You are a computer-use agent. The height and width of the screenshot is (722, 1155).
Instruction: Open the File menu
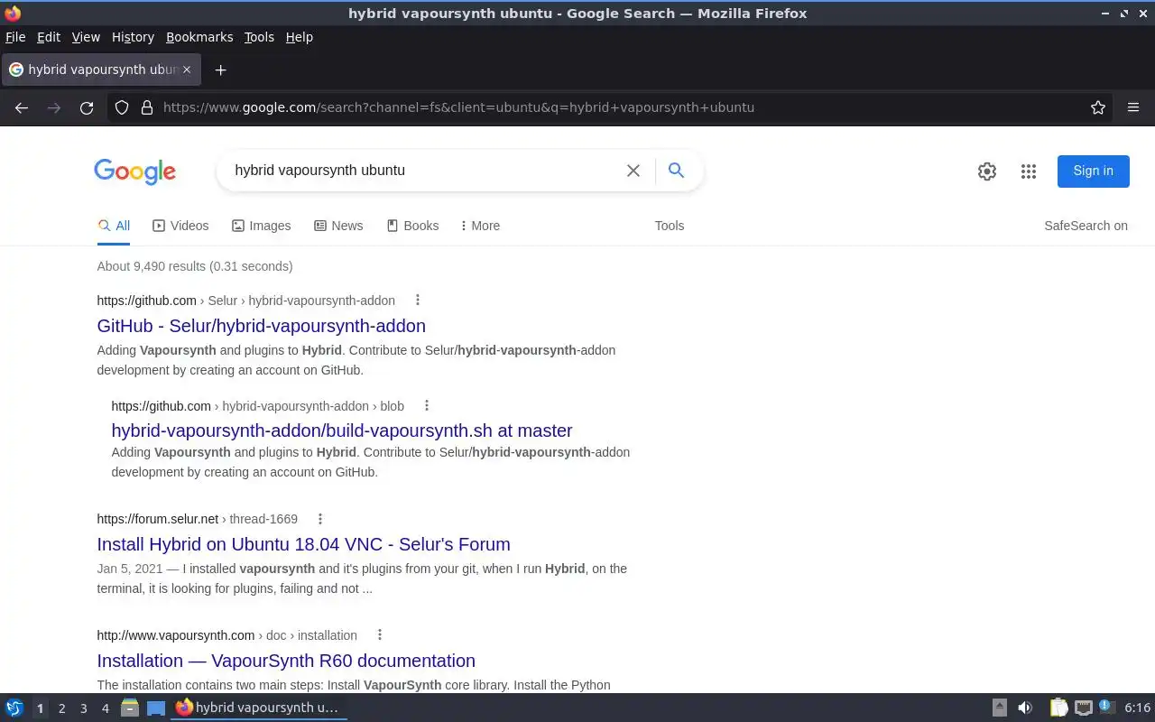pos(15,37)
